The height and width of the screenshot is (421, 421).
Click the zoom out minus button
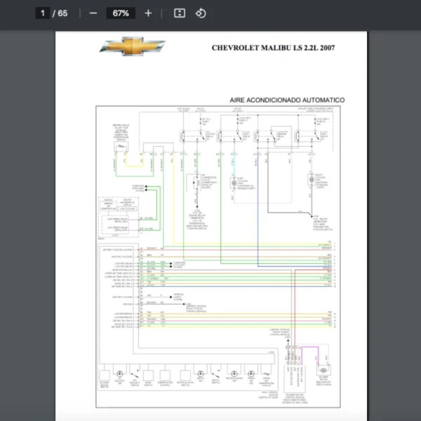[93, 13]
